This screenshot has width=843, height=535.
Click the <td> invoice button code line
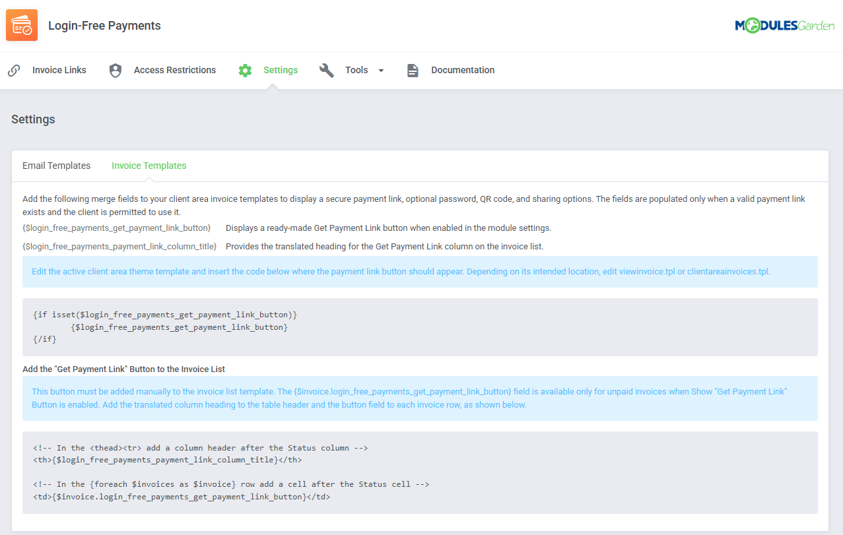point(182,496)
